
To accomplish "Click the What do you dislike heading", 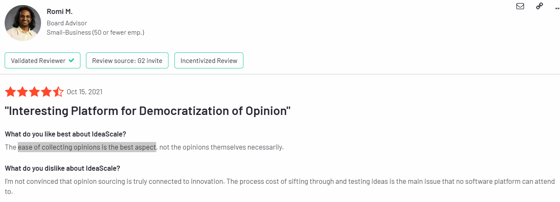I will [63, 168].
